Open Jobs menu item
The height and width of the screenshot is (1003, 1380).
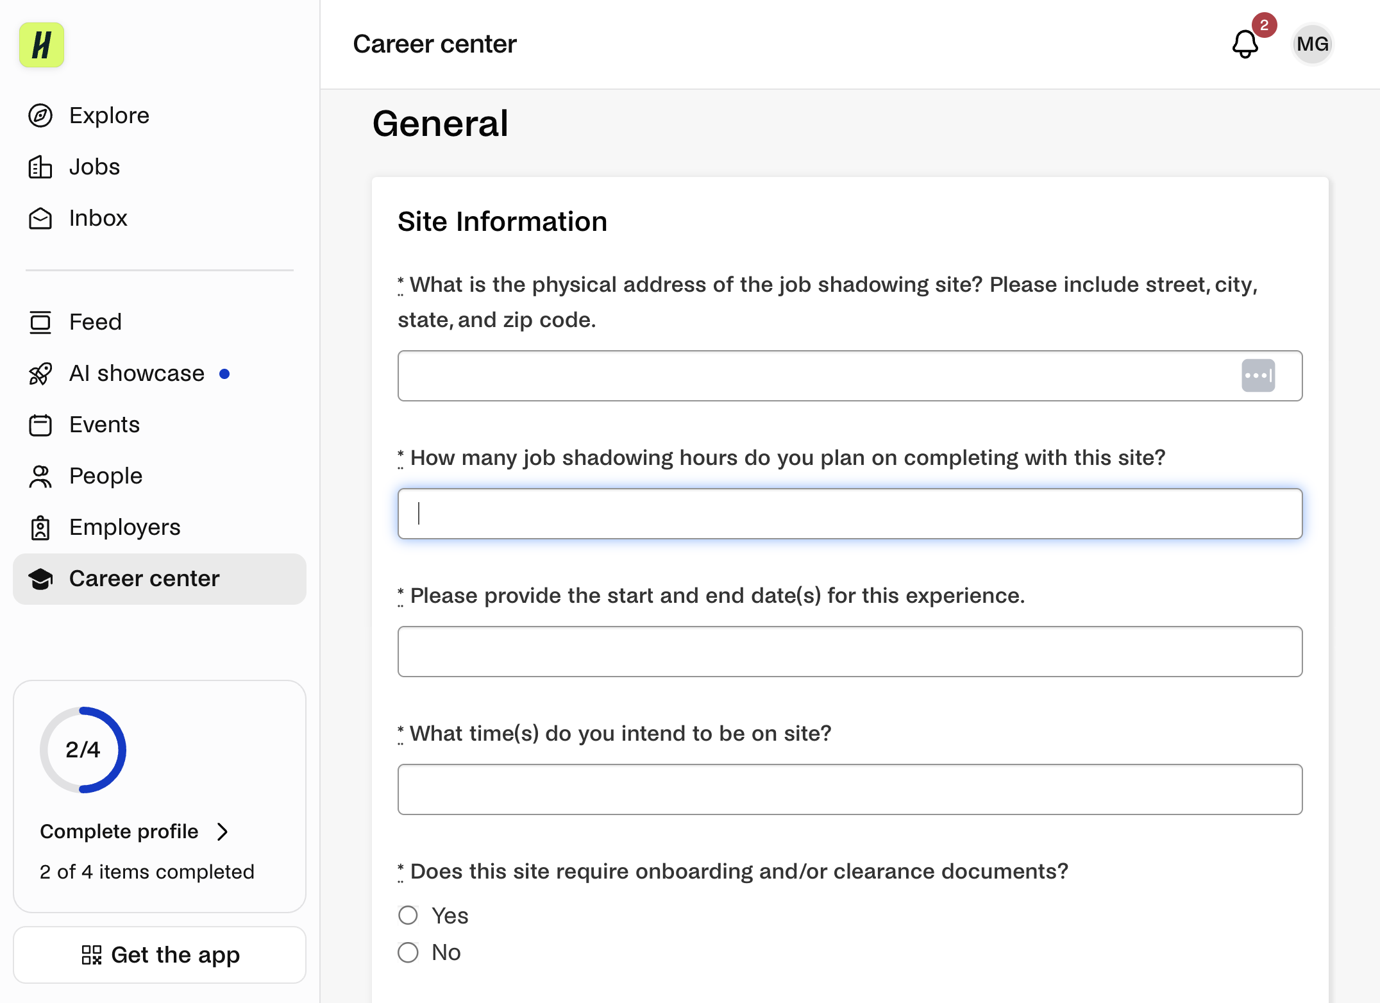pyautogui.click(x=160, y=167)
